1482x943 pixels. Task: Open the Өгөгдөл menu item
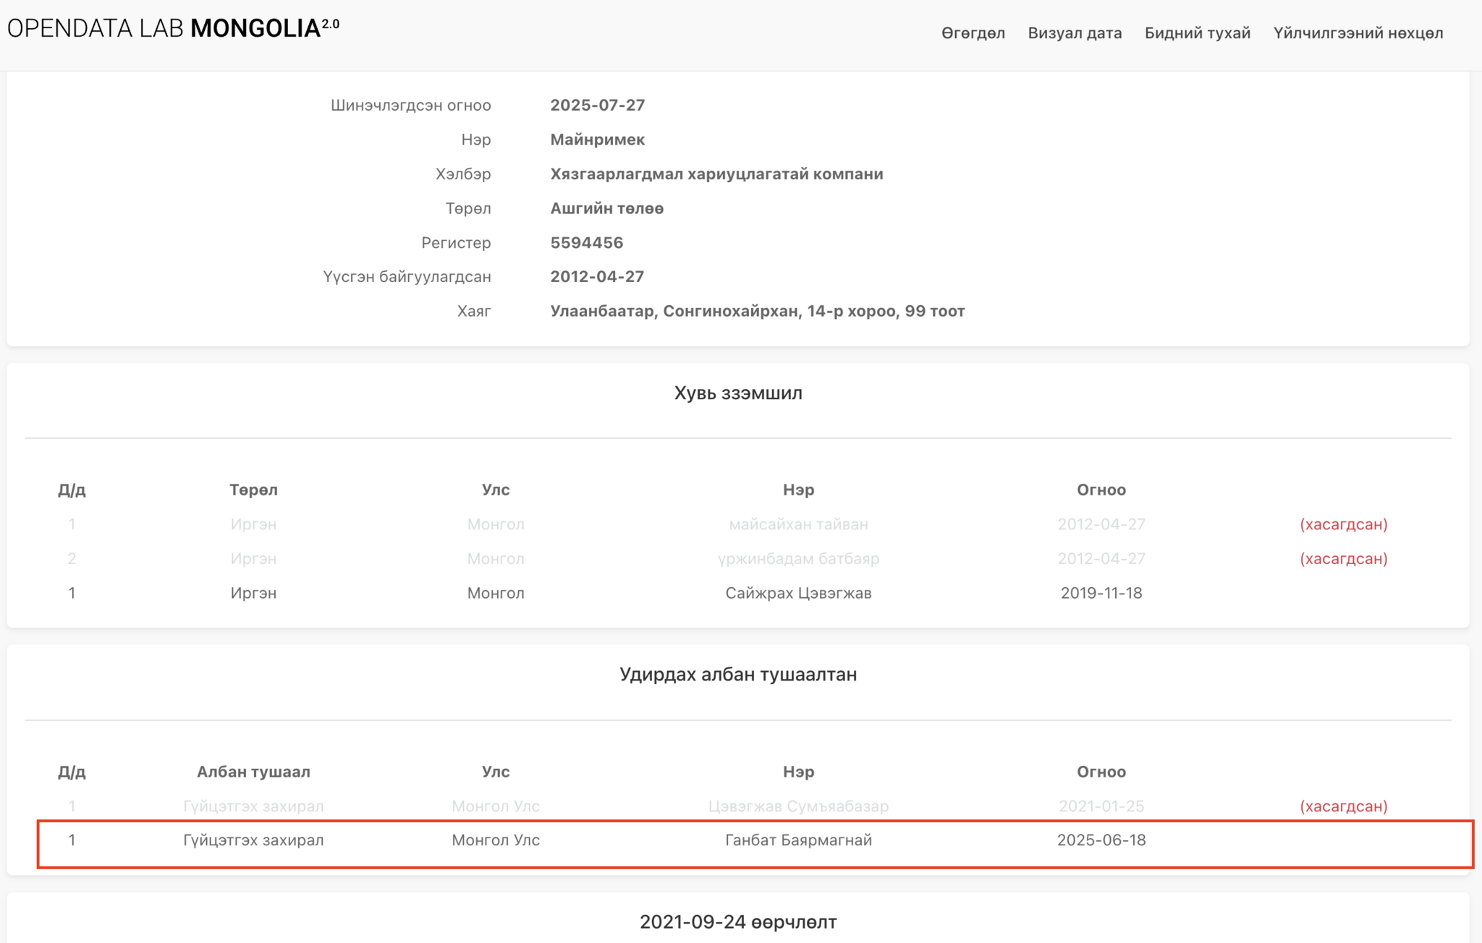click(973, 33)
